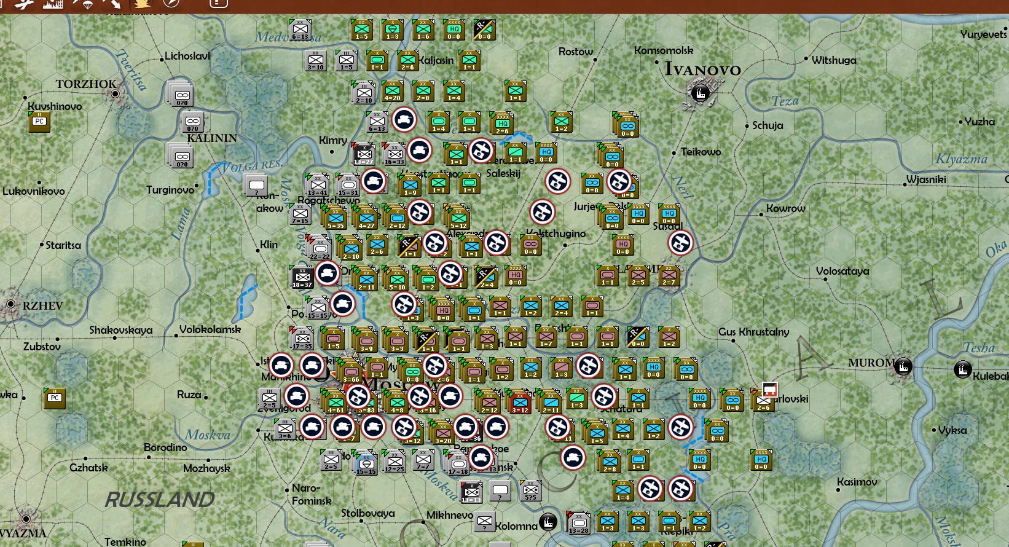Select the gray 3=6 regiment counter
1009x547 pixels.
click(x=285, y=428)
